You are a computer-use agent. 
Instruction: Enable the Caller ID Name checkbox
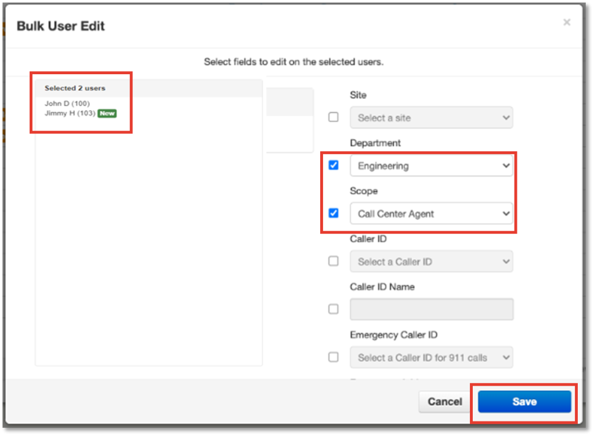[x=334, y=309]
